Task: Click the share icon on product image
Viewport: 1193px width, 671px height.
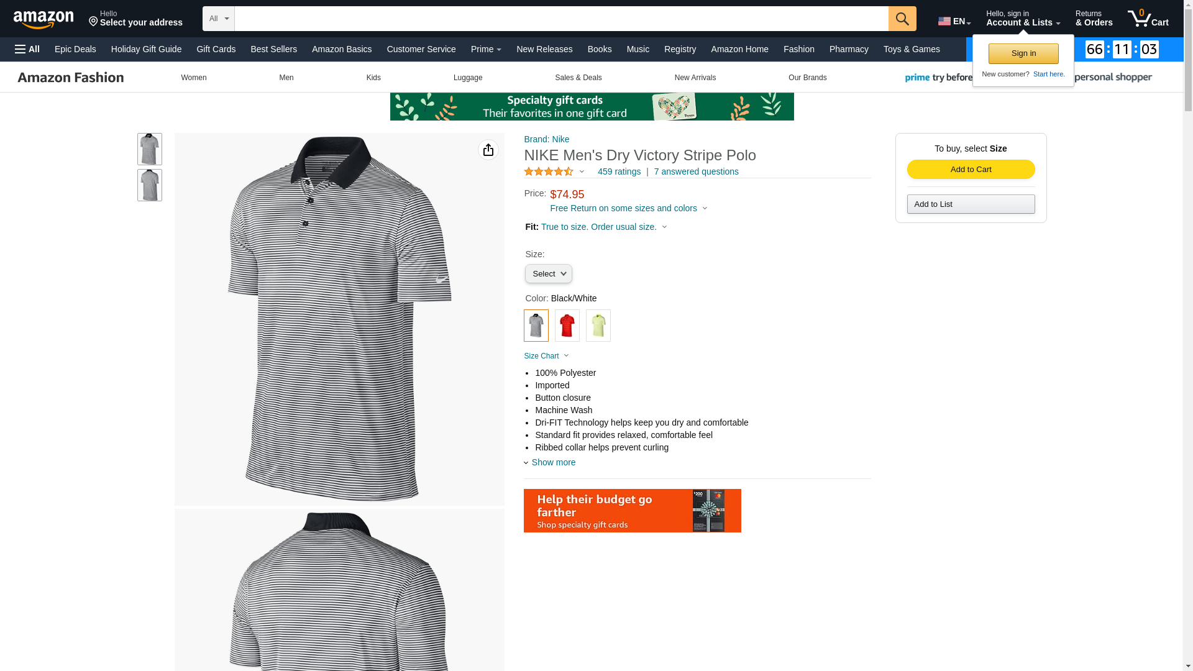Action: coord(488,150)
